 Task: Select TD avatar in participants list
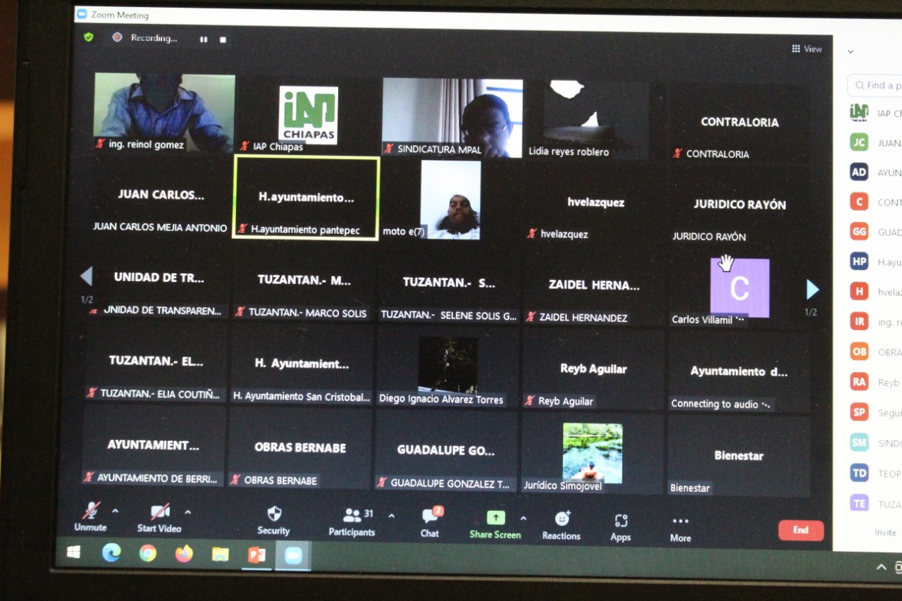(x=858, y=473)
